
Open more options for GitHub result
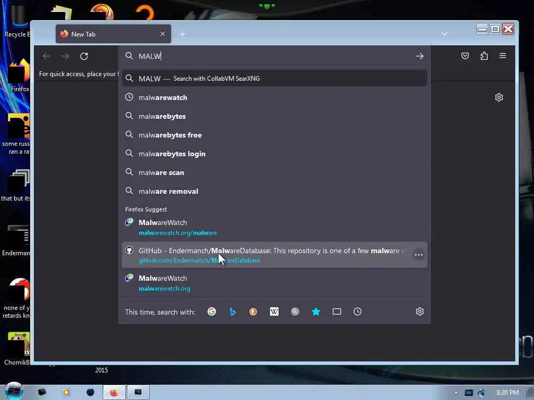click(419, 255)
